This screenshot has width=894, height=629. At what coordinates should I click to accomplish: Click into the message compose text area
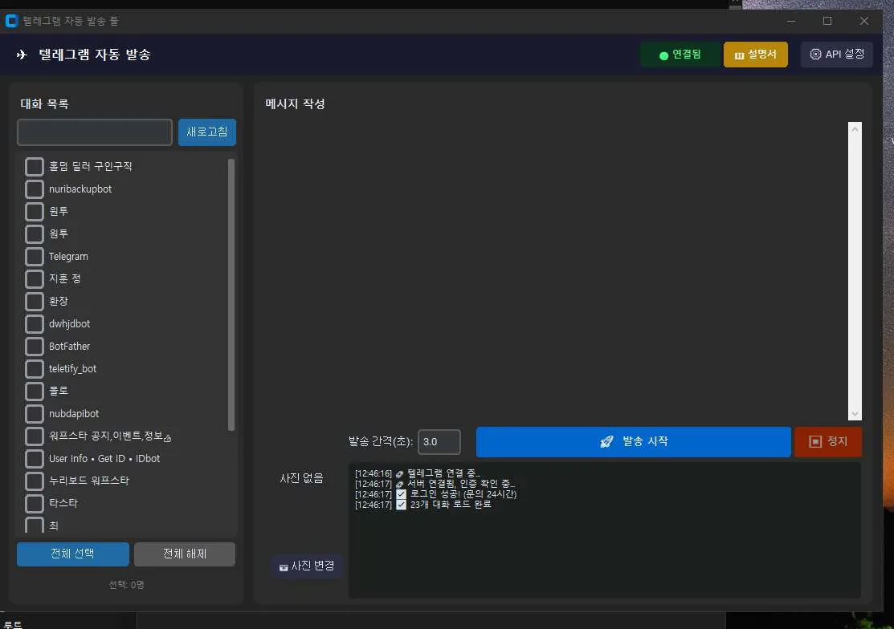[x=556, y=271]
